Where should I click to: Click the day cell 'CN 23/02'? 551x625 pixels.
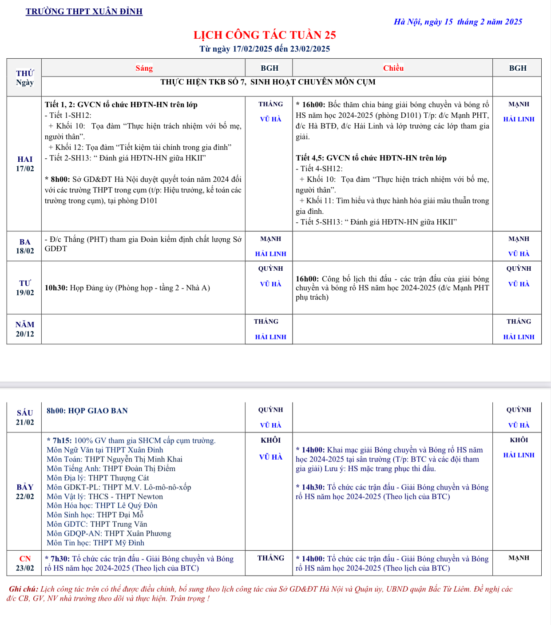click(x=25, y=564)
